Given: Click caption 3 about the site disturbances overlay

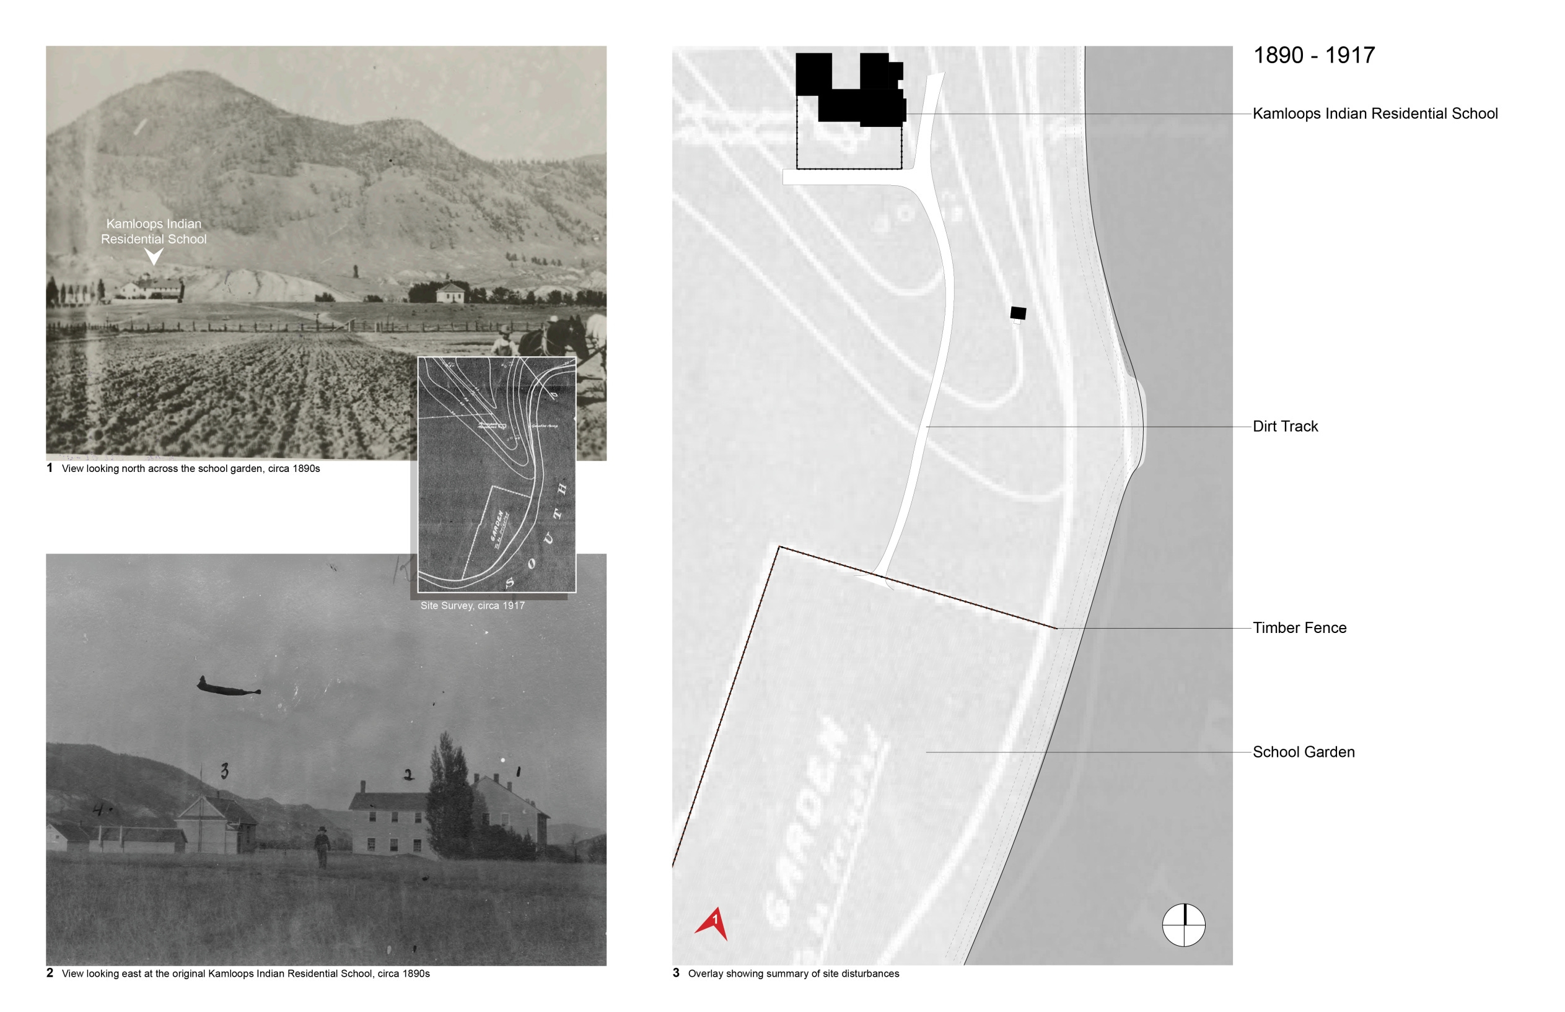Looking at the screenshot, I should click(x=792, y=973).
